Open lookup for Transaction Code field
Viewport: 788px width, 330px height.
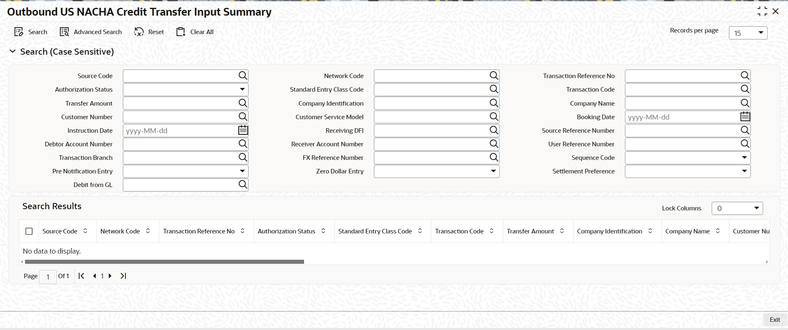click(745, 89)
